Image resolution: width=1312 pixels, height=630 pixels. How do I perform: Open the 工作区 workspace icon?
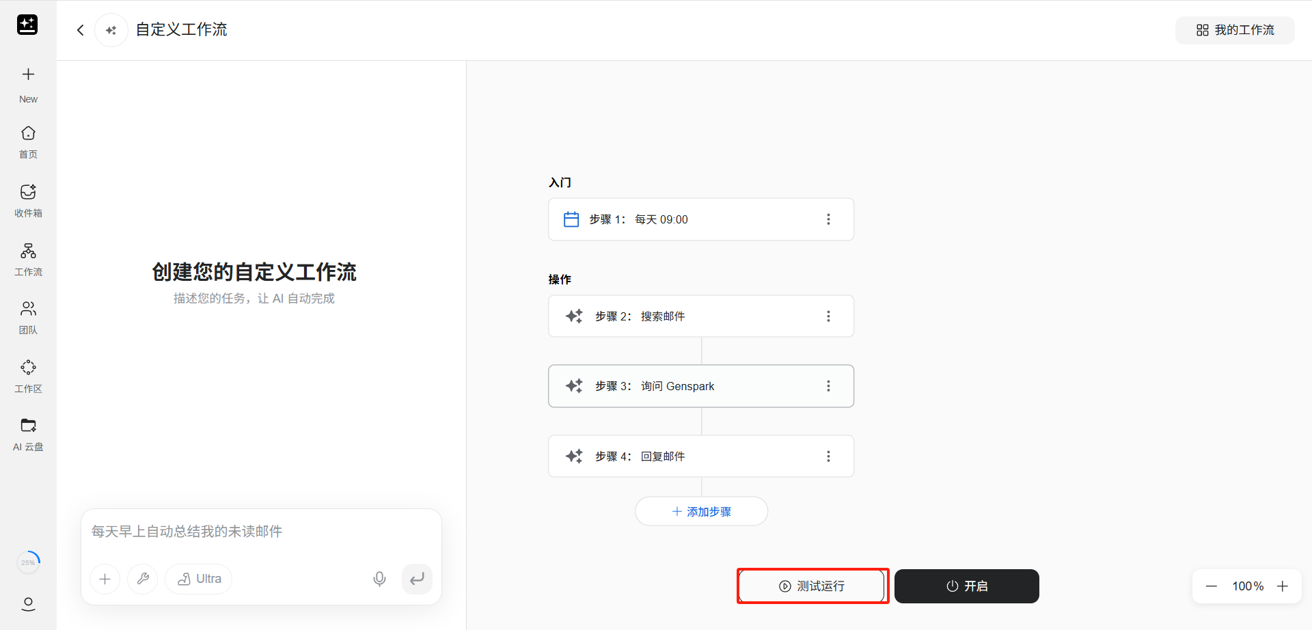28,368
